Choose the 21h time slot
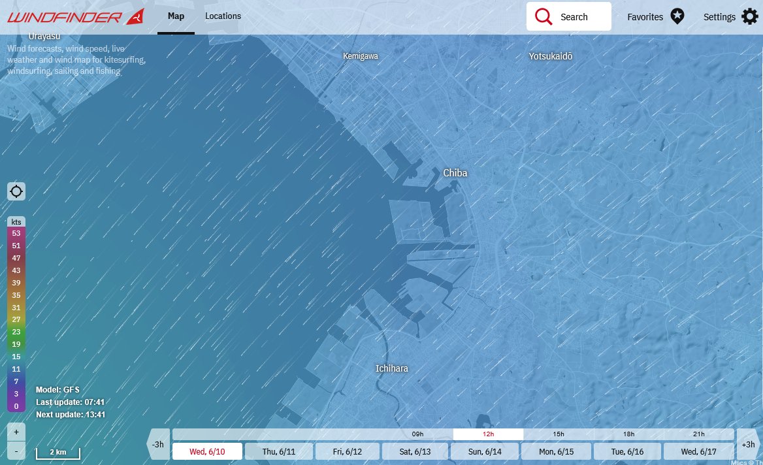 (699, 434)
